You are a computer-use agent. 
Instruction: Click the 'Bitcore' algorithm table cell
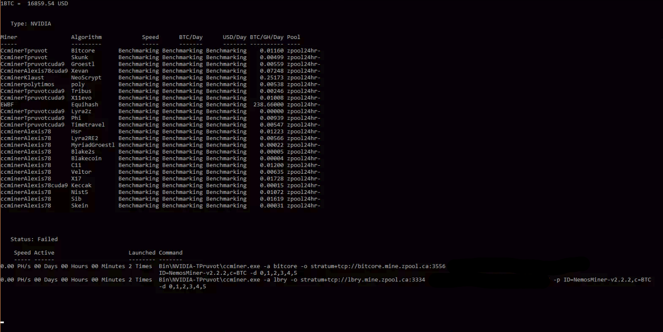tap(83, 51)
